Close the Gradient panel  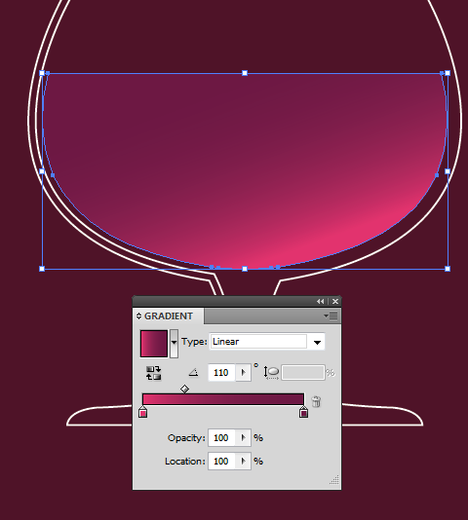pyautogui.click(x=335, y=302)
